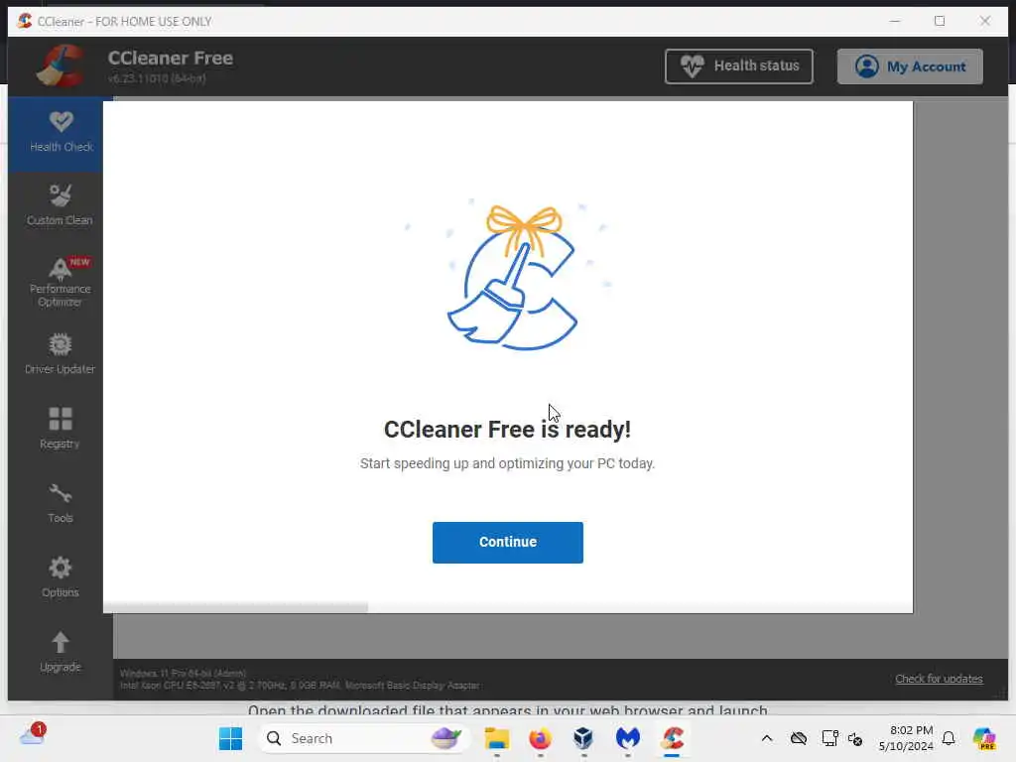The width and height of the screenshot is (1016, 762).
Task: Click the Windows system info text in footer
Action: (x=300, y=679)
